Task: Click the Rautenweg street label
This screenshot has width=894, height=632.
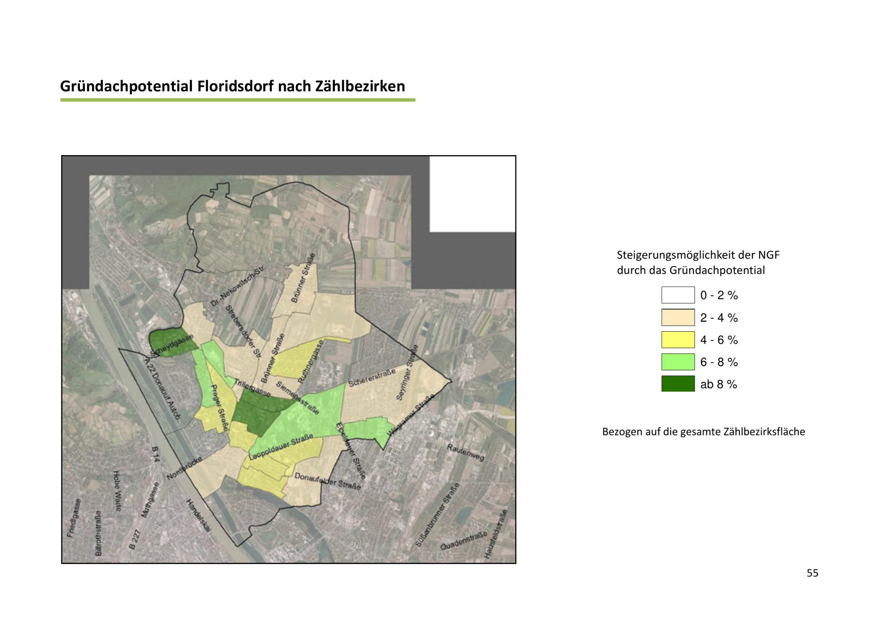Action: 466,452
